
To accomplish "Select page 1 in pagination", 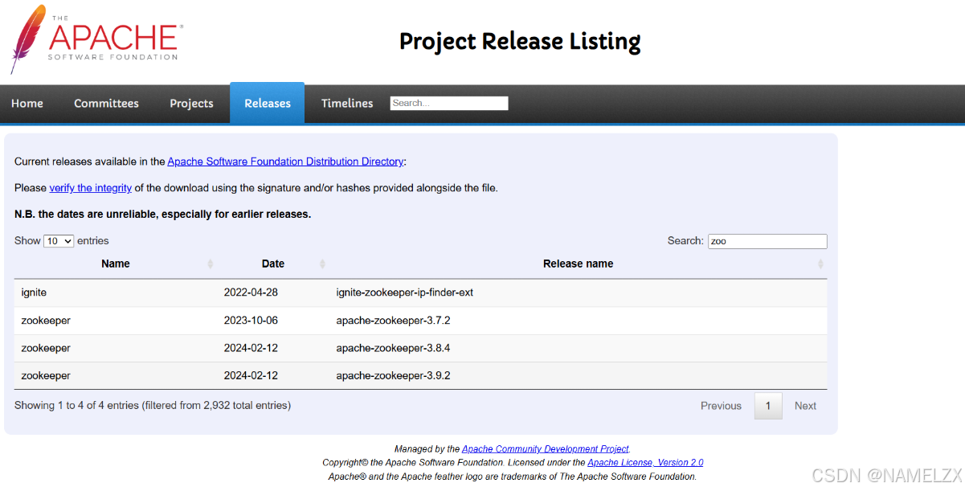I will [768, 406].
